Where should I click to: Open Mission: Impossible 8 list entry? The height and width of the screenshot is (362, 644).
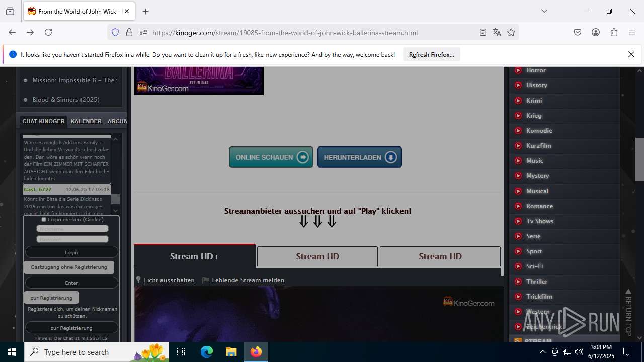point(74,80)
